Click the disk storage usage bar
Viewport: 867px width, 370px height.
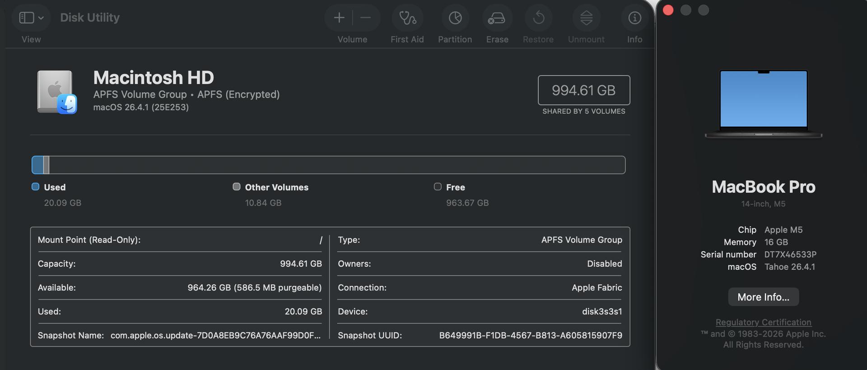328,165
